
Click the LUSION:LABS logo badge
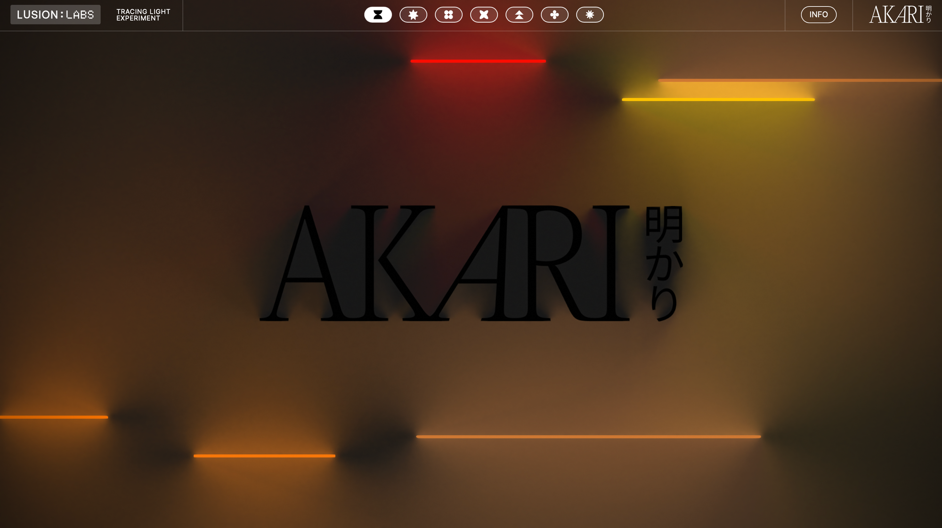click(56, 15)
